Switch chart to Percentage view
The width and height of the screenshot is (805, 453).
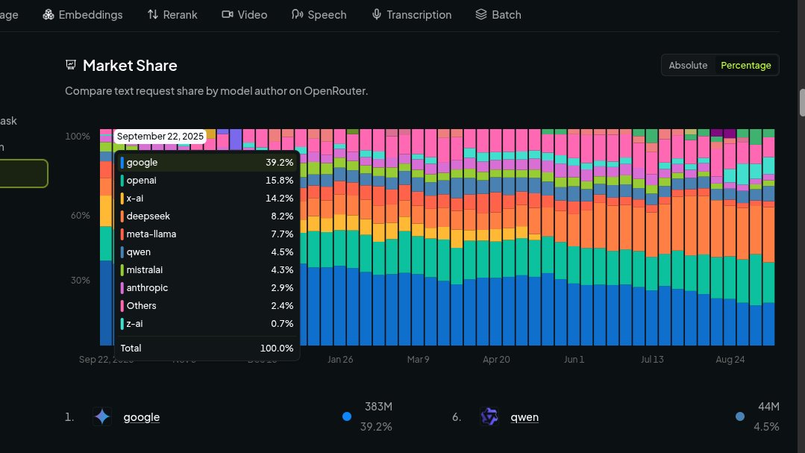pyautogui.click(x=745, y=65)
